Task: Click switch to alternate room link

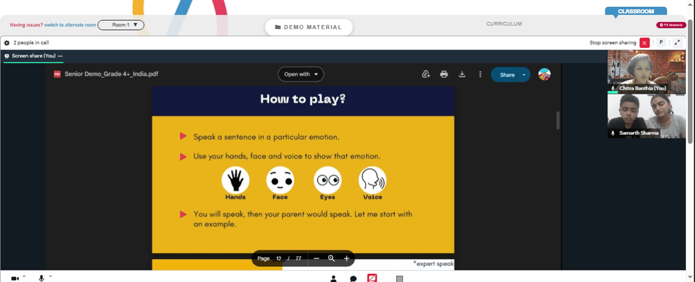Action: pos(70,25)
